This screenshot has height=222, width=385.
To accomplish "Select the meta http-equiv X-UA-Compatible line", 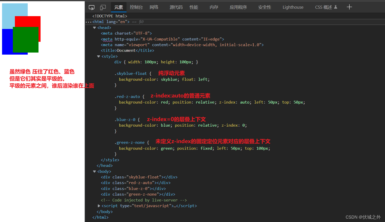I will click(162, 39).
